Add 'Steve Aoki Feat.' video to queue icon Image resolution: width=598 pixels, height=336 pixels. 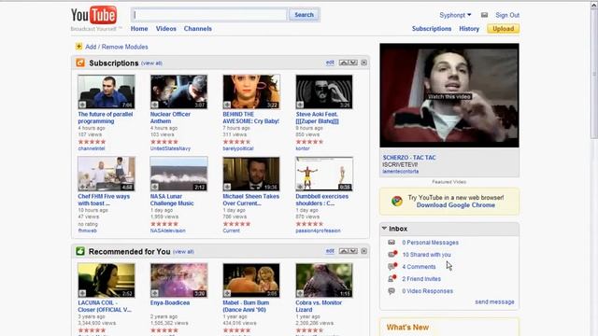pos(300,105)
